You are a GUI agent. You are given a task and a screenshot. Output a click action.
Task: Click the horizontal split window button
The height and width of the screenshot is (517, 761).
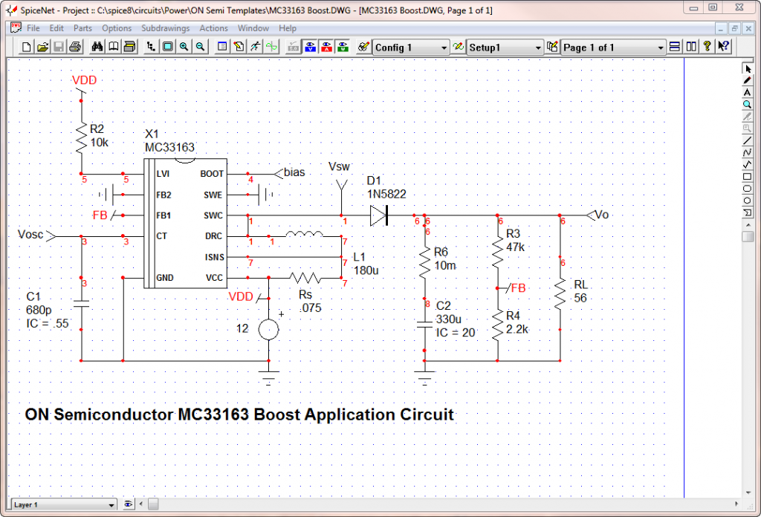(x=675, y=47)
